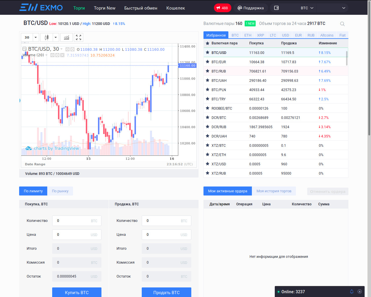The width and height of the screenshot is (371, 297).
Task: Collapse the chart toolbar with small arrow
Action: click(25, 43)
